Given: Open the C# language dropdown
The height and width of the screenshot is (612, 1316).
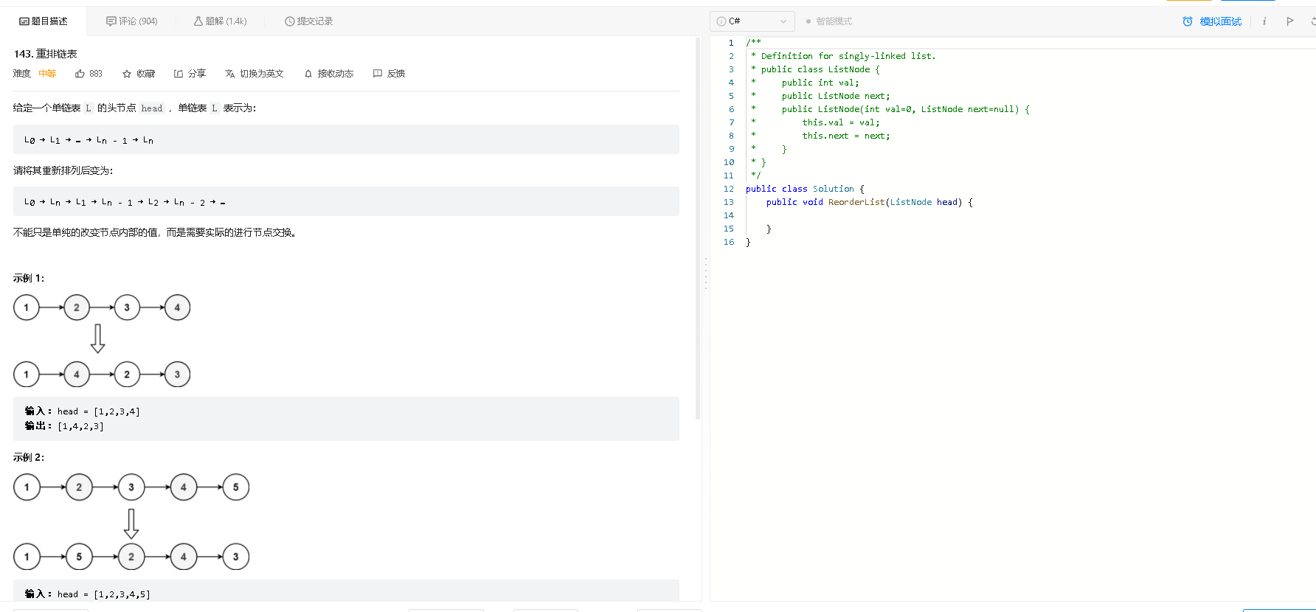Looking at the screenshot, I should 752,21.
